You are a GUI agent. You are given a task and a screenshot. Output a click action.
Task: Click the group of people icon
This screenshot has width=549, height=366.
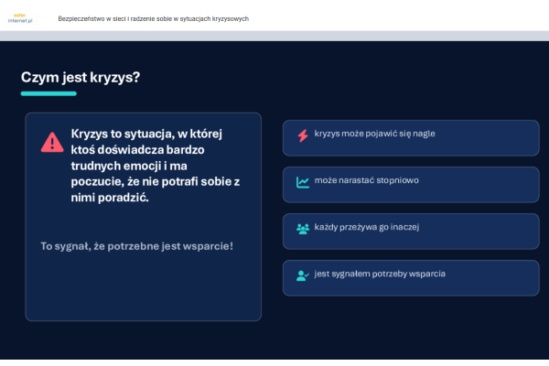[x=303, y=229]
